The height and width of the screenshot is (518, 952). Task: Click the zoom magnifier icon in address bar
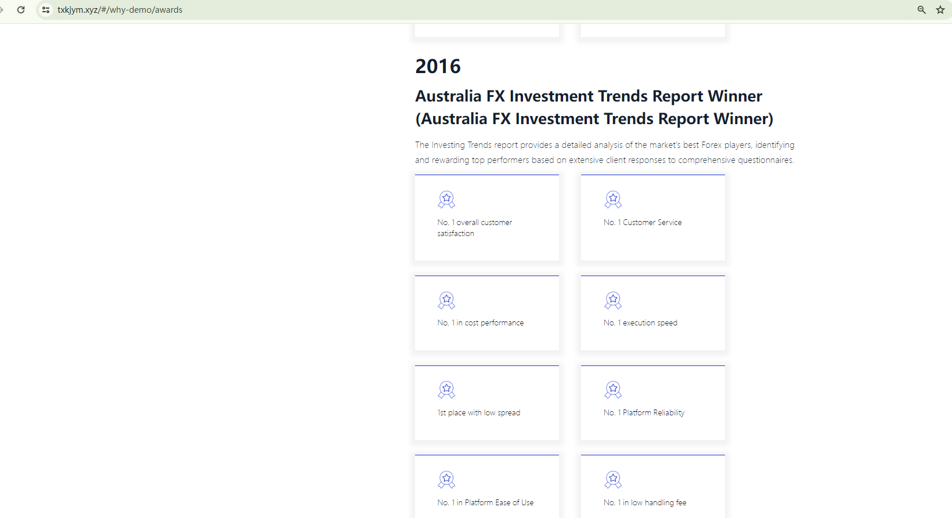pos(921,10)
